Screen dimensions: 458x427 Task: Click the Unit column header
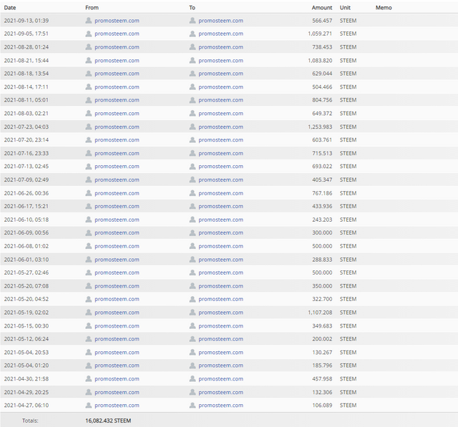[x=345, y=8]
